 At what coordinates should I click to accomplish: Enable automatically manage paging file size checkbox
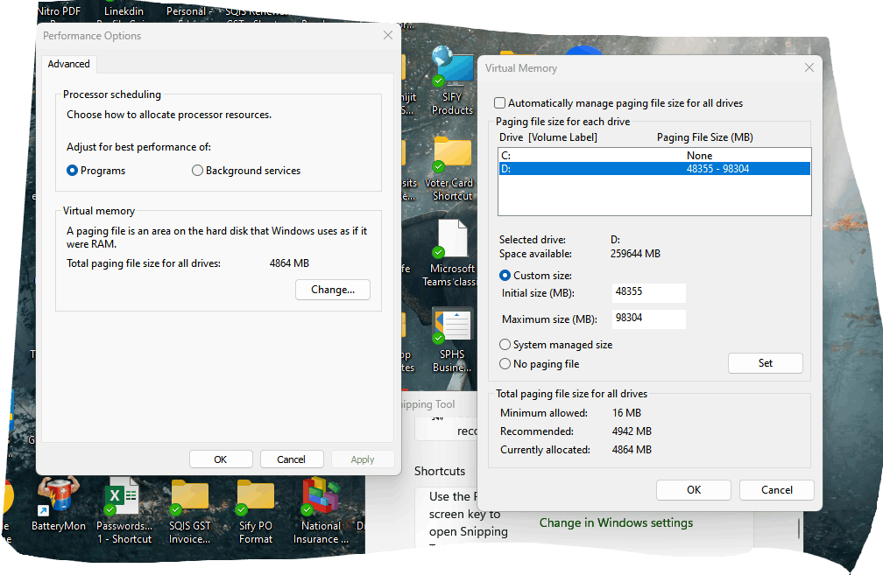tap(499, 102)
